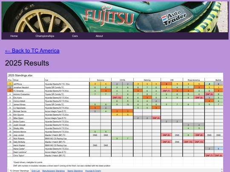Click the Pos. column header
230x172 pixels.
coord(10,80)
